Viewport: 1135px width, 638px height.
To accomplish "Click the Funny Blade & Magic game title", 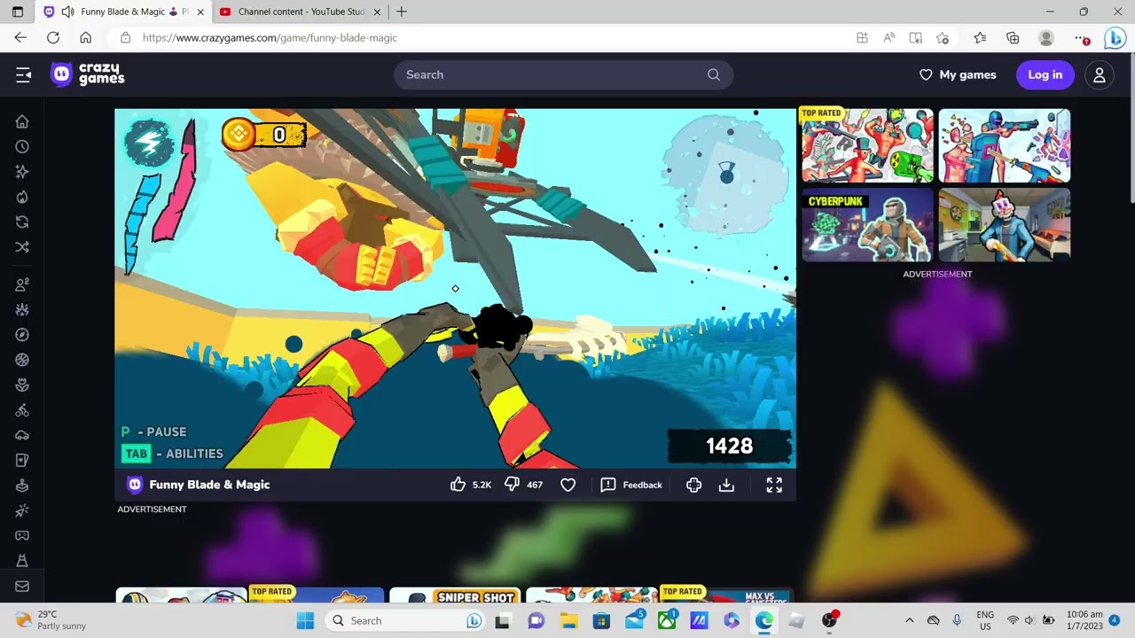I will point(209,485).
